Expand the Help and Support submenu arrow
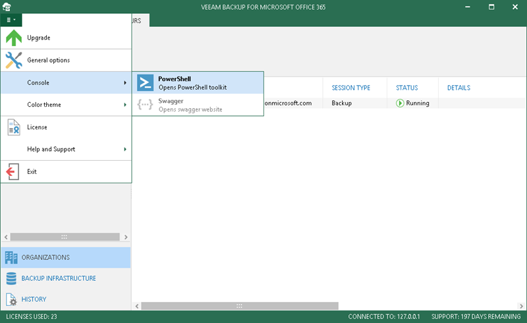The width and height of the screenshot is (527, 323). click(x=125, y=149)
